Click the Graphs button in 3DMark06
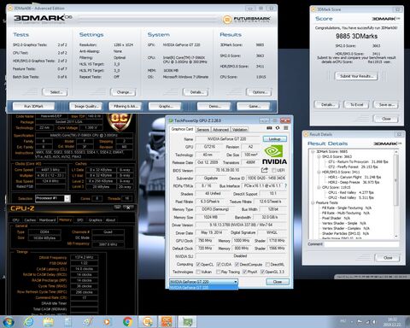 click(x=165, y=106)
